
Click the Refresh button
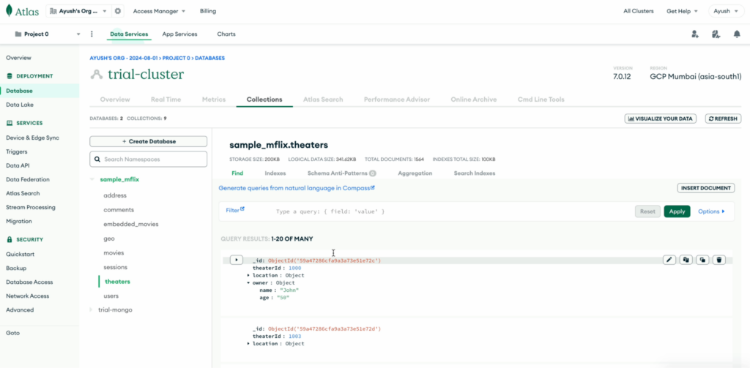723,119
